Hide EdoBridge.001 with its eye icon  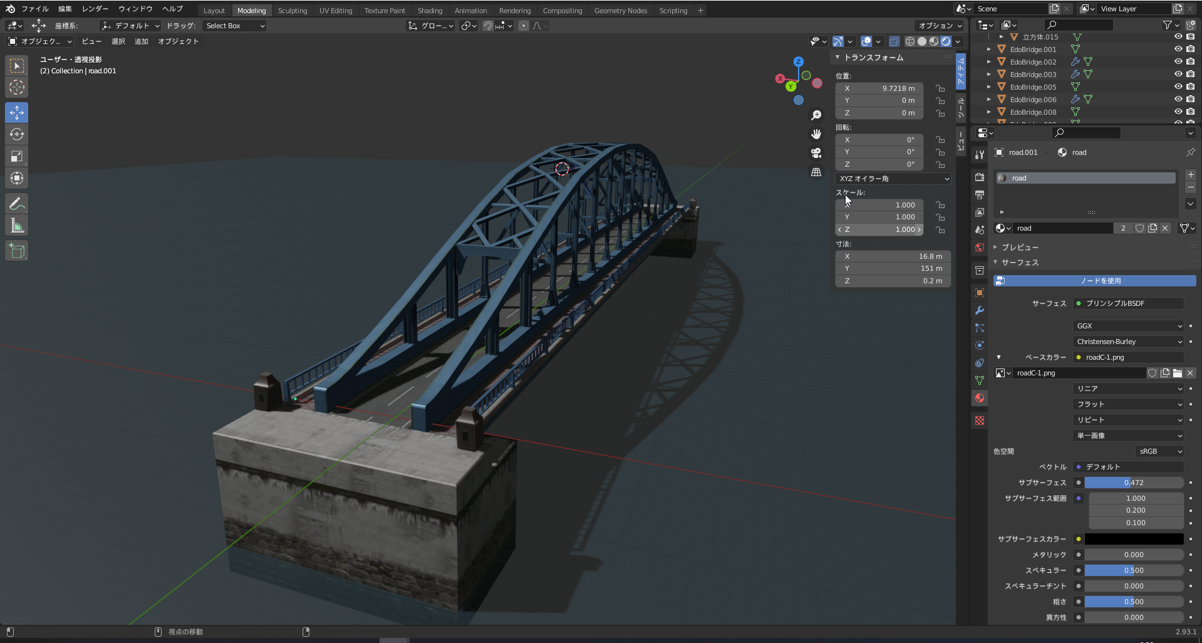[x=1178, y=49]
